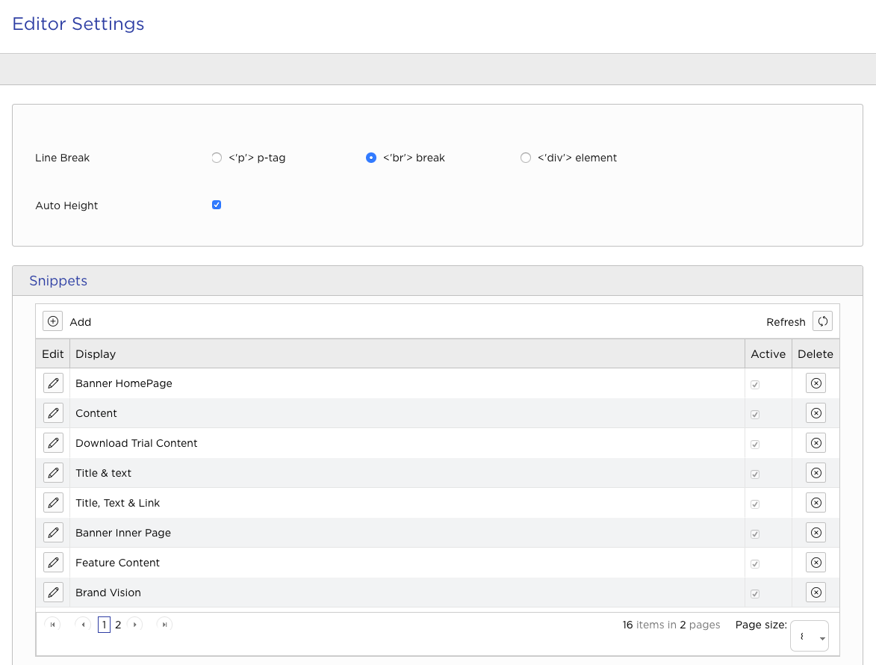Go to the previous snippets page
This screenshot has width=876, height=665.
(x=83, y=624)
